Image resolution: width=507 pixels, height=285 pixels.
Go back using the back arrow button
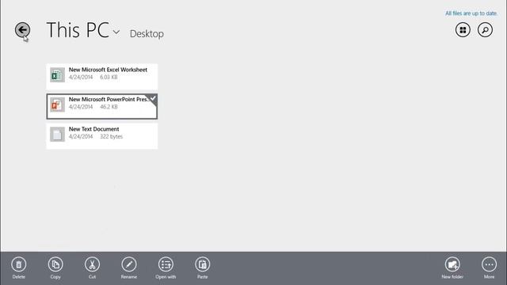[x=22, y=30]
